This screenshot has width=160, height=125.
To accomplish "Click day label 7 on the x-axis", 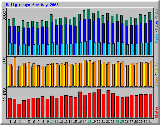I will (x=38, y=122).
